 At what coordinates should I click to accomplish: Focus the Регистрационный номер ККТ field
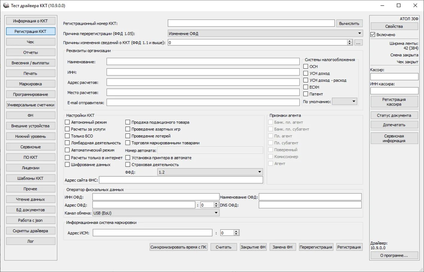click(251, 23)
